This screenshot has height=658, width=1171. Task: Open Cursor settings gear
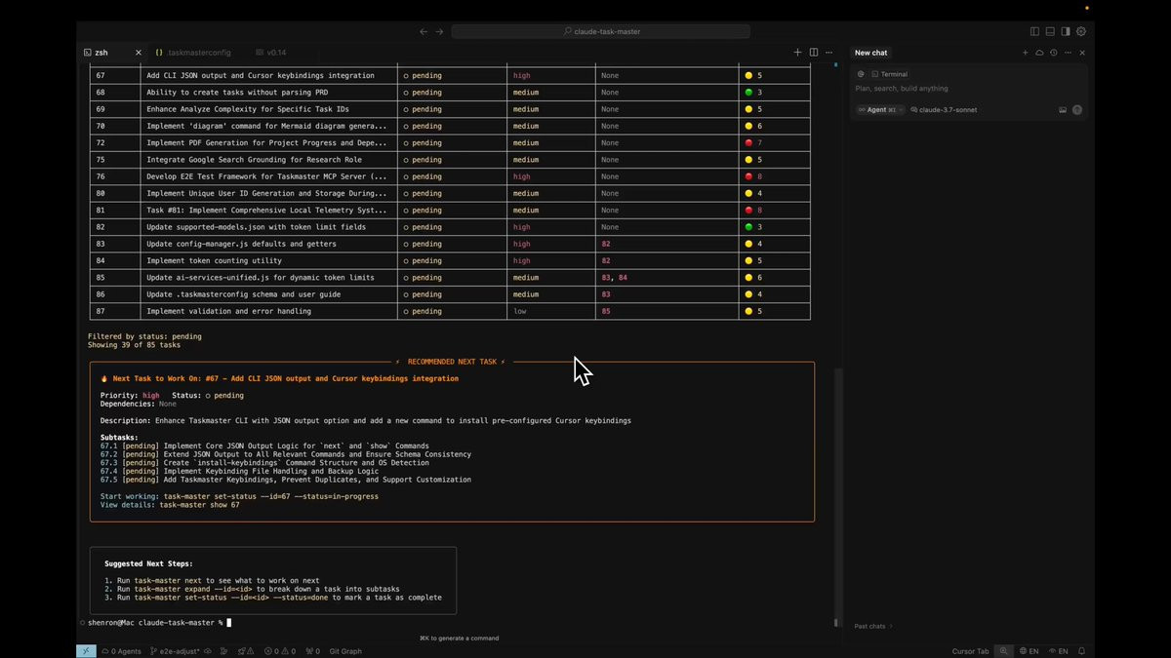(1081, 31)
